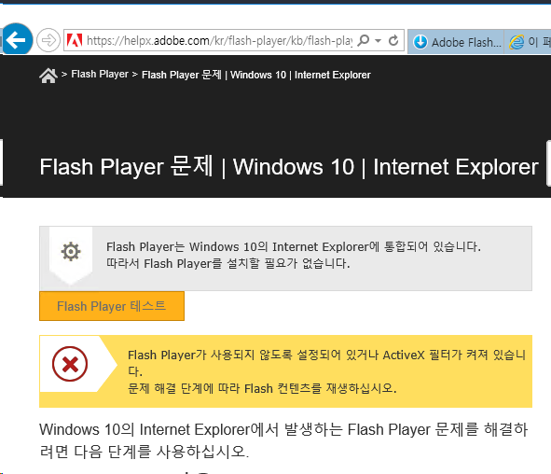Click text 따라서 Flash Player를 설치할 필요가 없습니다
The height and width of the screenshot is (474, 551).
coord(228,263)
